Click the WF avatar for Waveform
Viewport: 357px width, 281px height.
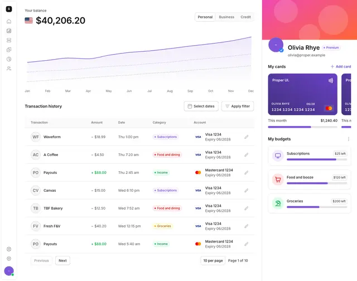click(x=36, y=137)
